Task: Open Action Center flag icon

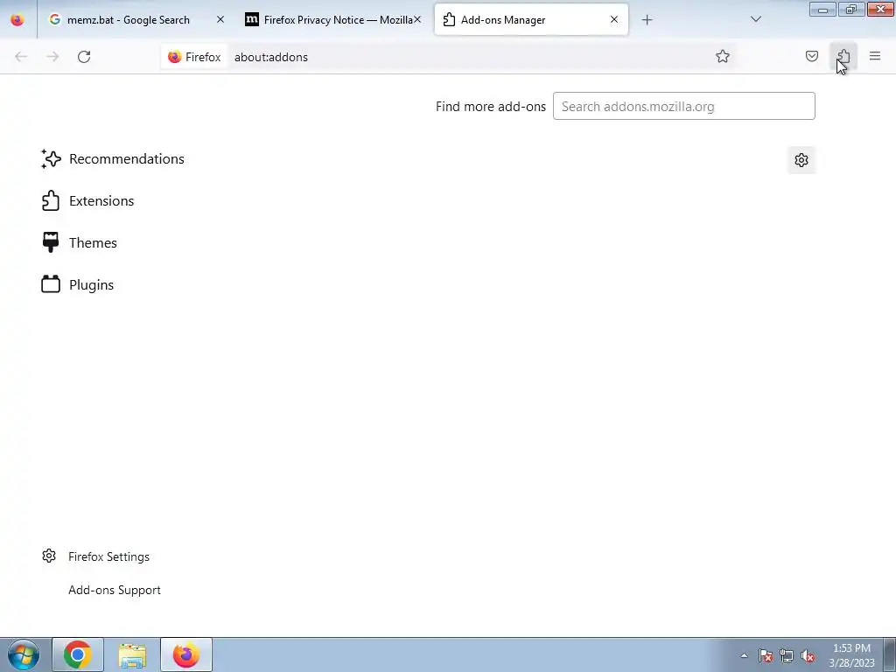Action: click(766, 656)
